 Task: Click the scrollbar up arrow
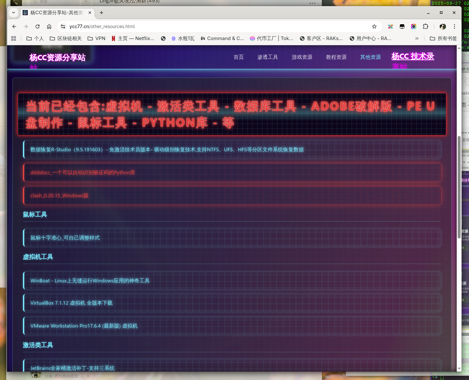click(x=459, y=48)
